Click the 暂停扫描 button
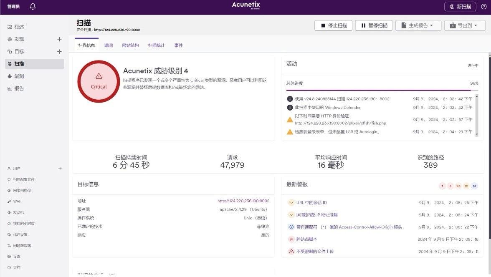Viewport: 491px width, 277px height. click(374, 25)
